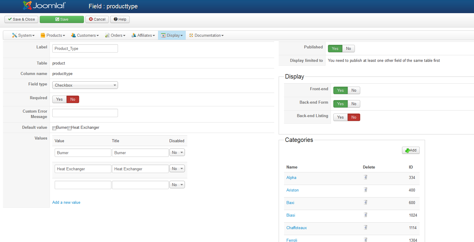Focus the Custom Error Message field
Viewport: 474px width, 242px height.
(85, 113)
